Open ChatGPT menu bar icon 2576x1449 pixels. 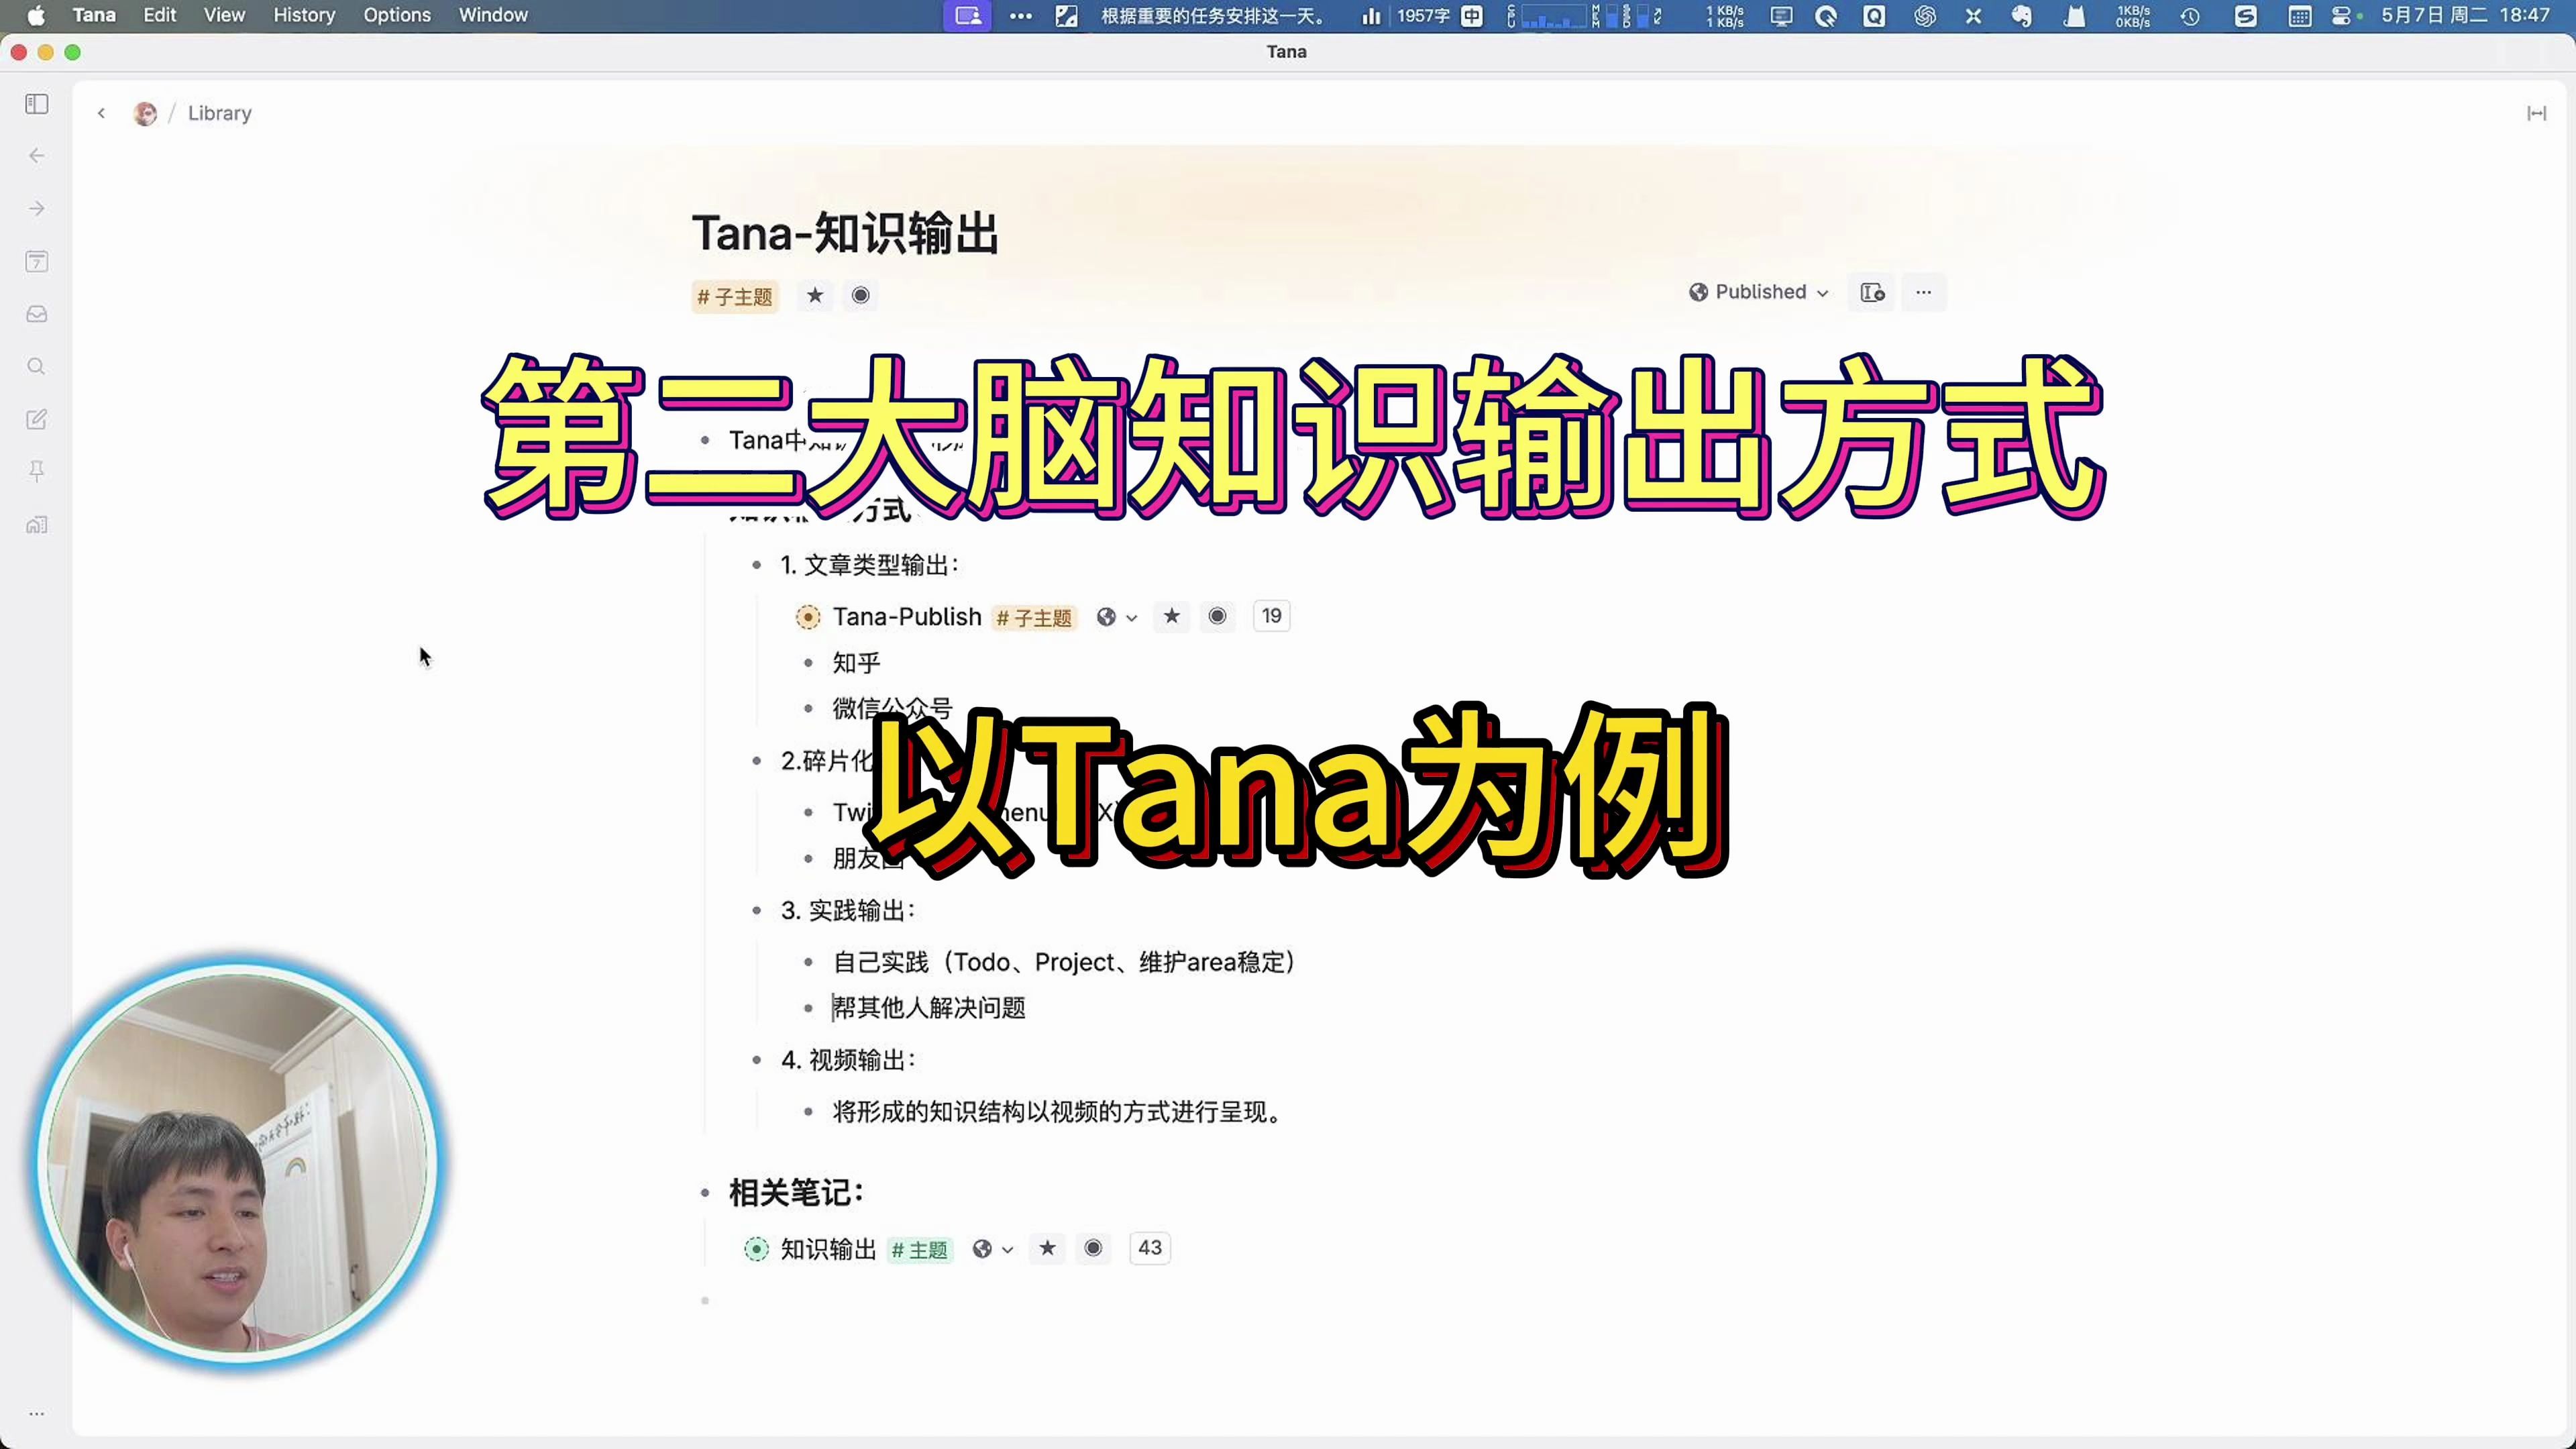tap(1925, 16)
